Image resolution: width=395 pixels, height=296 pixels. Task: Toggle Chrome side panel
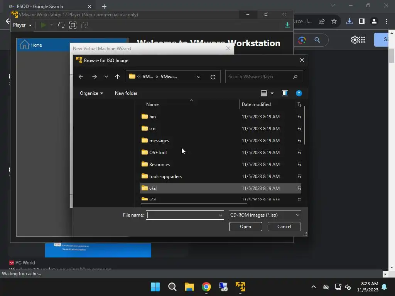click(x=362, y=22)
